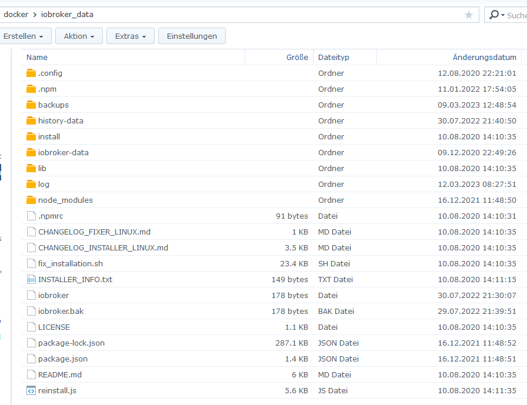This screenshot has height=405, width=527.
Task: Click the history-data folder icon
Action: click(31, 121)
